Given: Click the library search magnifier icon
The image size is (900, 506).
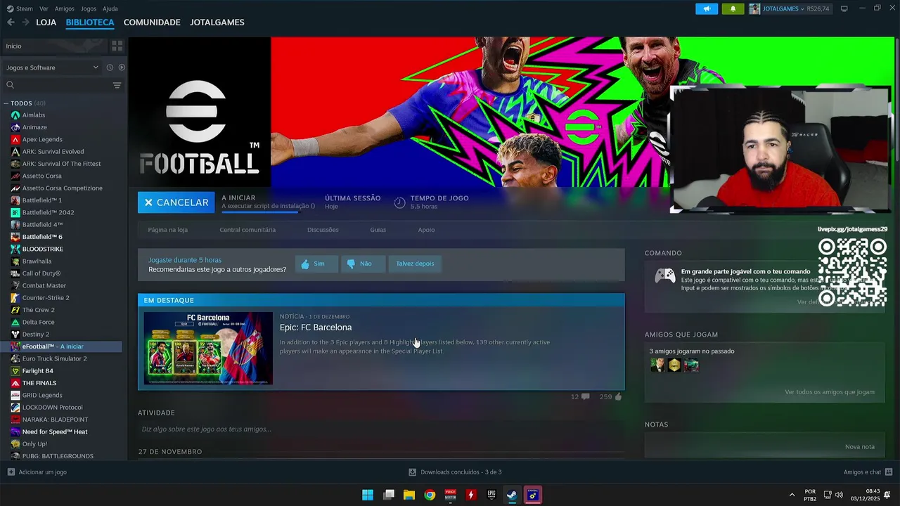Looking at the screenshot, I should (10, 85).
